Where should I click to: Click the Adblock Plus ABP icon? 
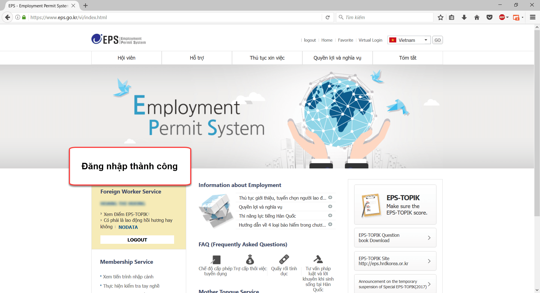pos(502,17)
